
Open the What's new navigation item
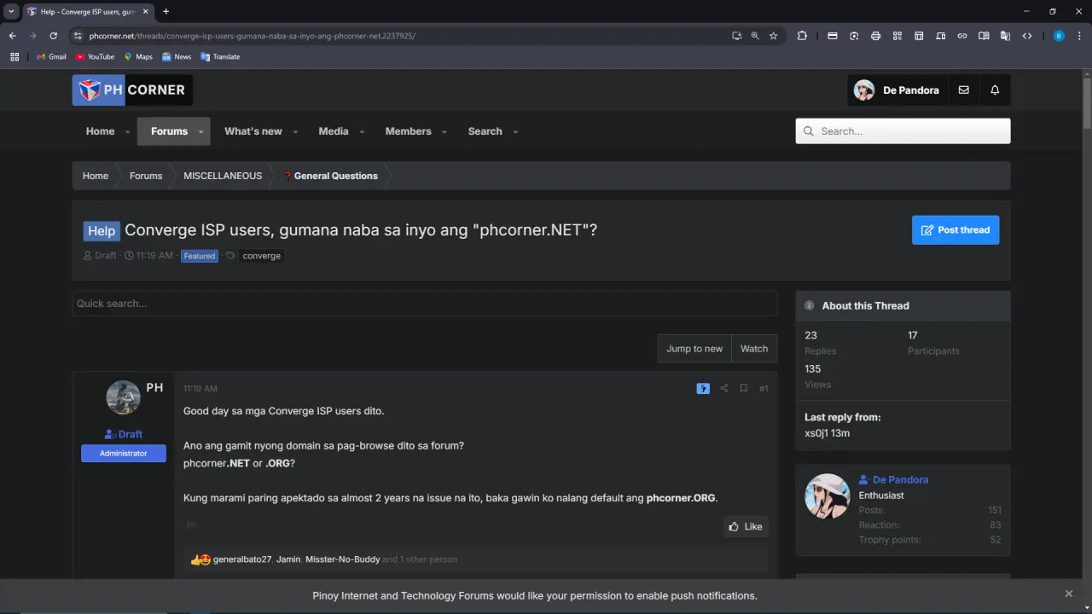pos(253,131)
